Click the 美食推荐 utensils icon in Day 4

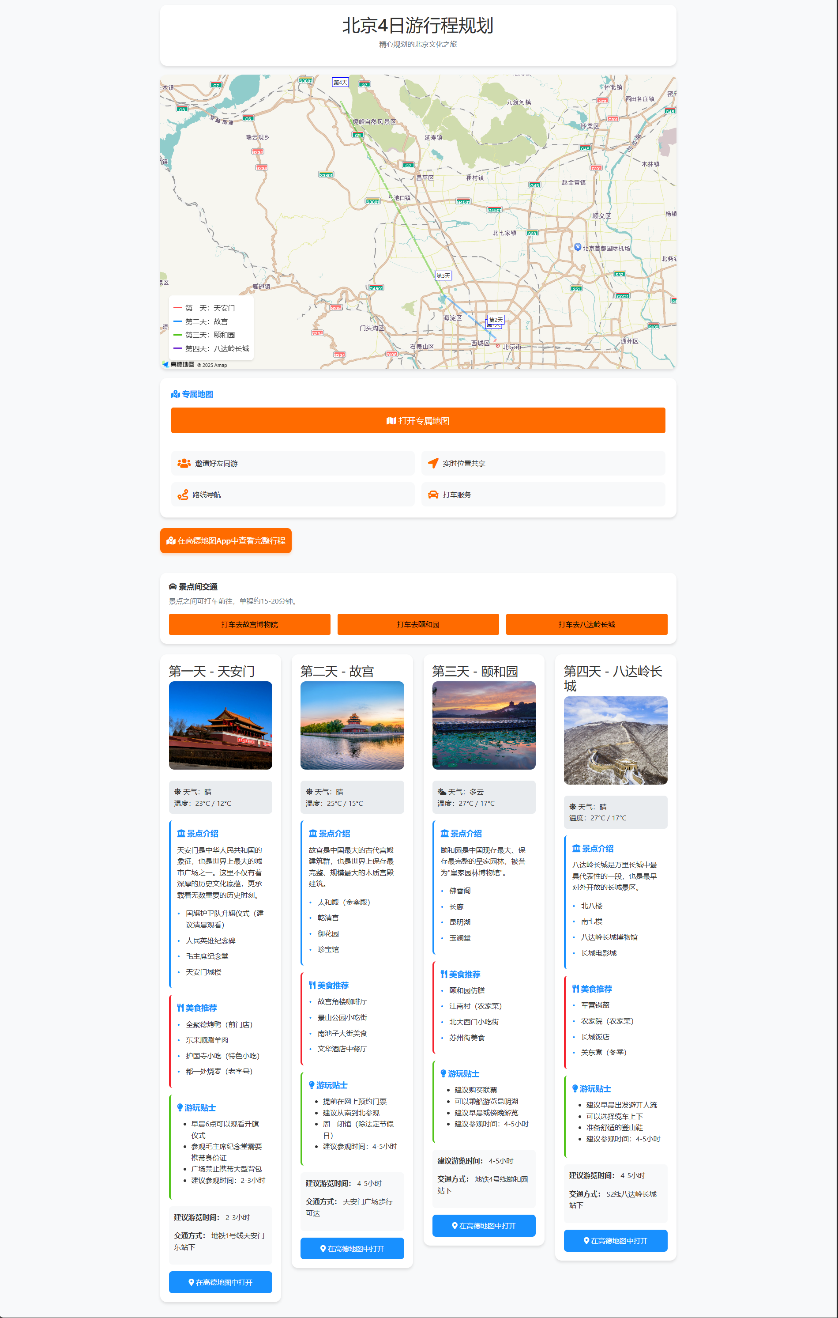[575, 989]
